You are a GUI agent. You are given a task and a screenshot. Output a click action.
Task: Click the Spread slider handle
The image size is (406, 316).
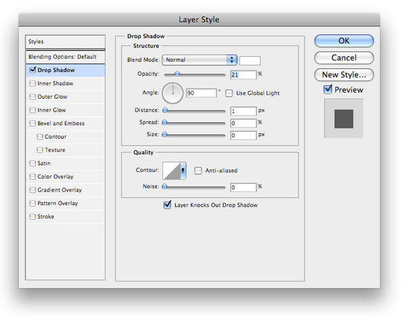(x=164, y=122)
